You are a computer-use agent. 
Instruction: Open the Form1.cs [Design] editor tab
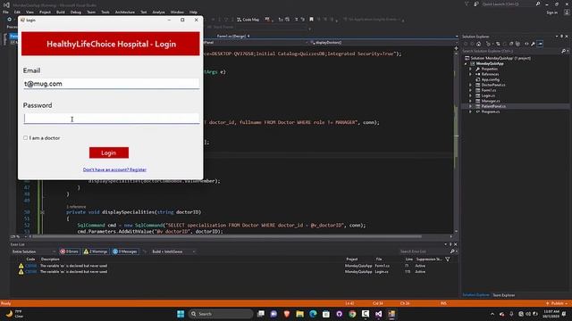point(232,36)
